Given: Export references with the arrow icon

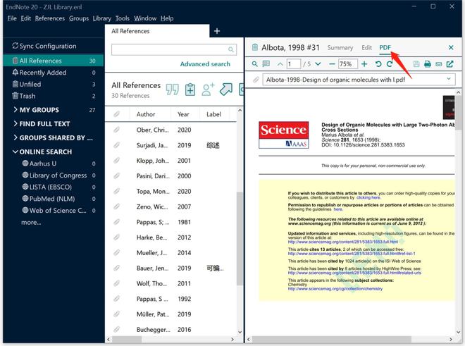Looking at the screenshot, I should pyautogui.click(x=225, y=89).
